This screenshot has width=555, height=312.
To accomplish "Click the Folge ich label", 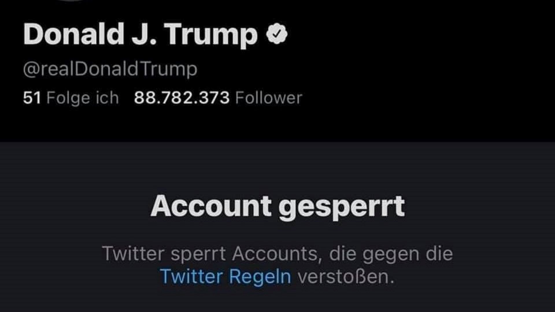I will click(x=83, y=98).
